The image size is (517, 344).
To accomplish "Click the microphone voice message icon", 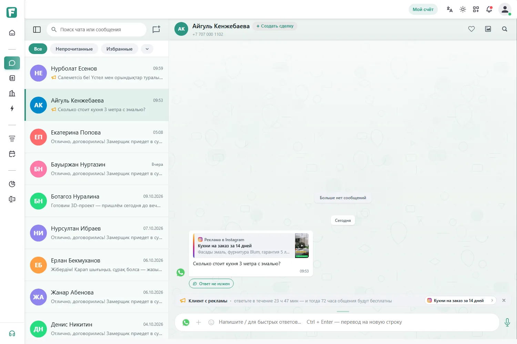I will point(507,322).
